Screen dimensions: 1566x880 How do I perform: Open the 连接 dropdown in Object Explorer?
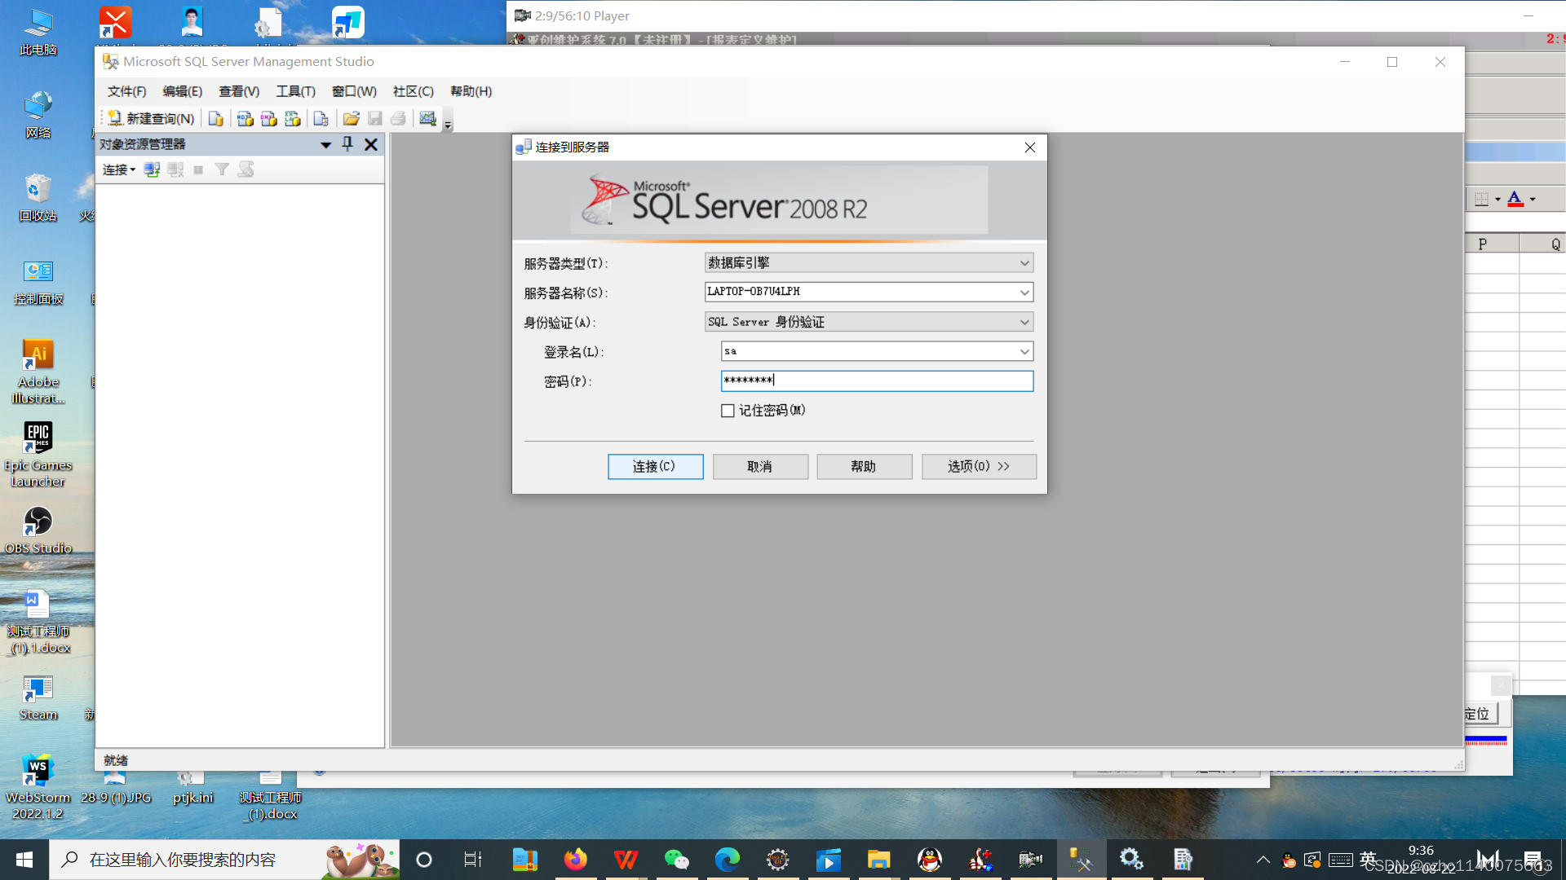coord(119,169)
